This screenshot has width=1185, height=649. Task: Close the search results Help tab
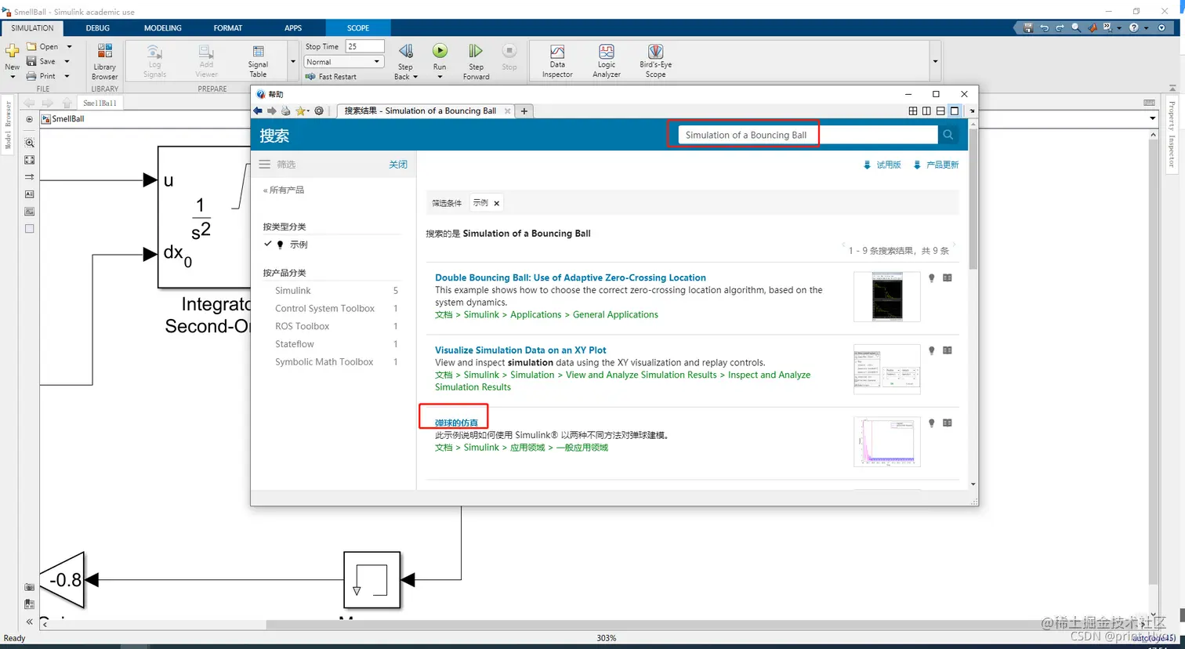pos(508,111)
